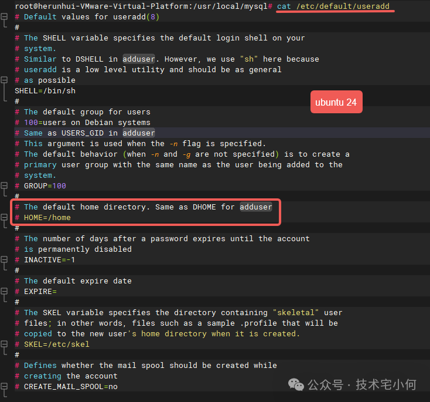Click the text 'GROUP=100'

(45, 186)
